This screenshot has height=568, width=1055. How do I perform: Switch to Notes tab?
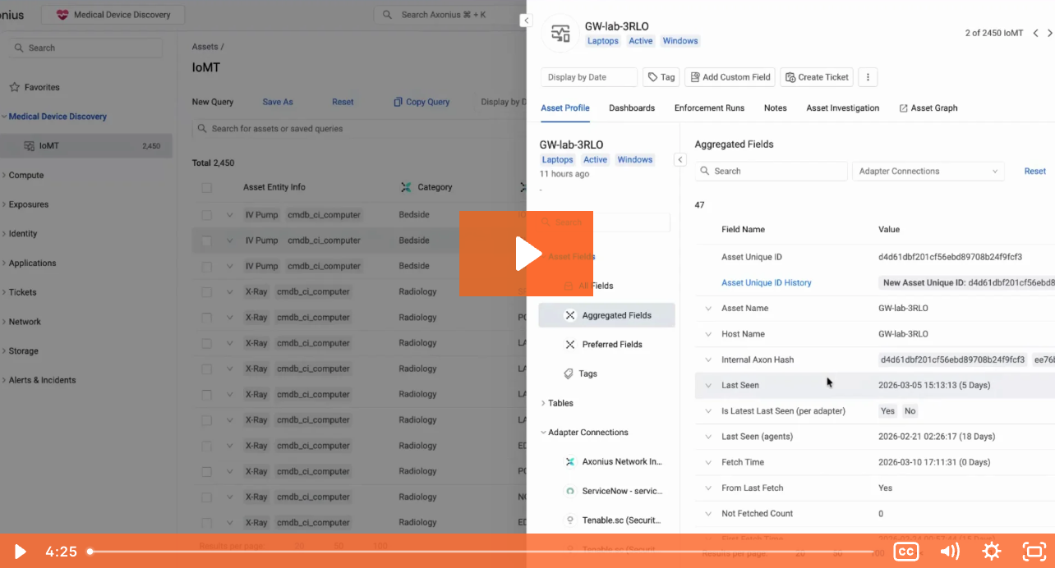click(x=775, y=108)
